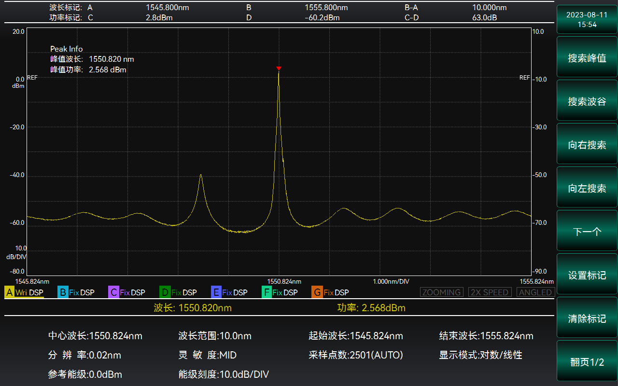The height and width of the screenshot is (386, 618).
Task: Select trace E blue icon
Action: tap(216, 292)
